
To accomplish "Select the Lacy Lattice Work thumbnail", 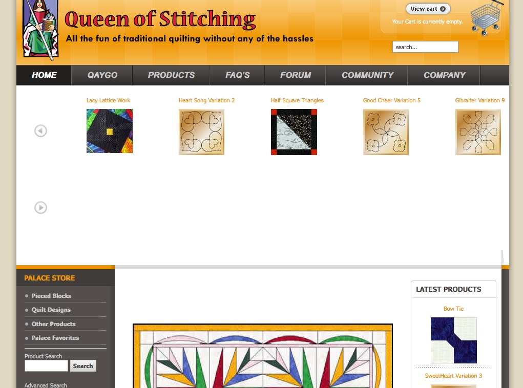I will (110, 131).
